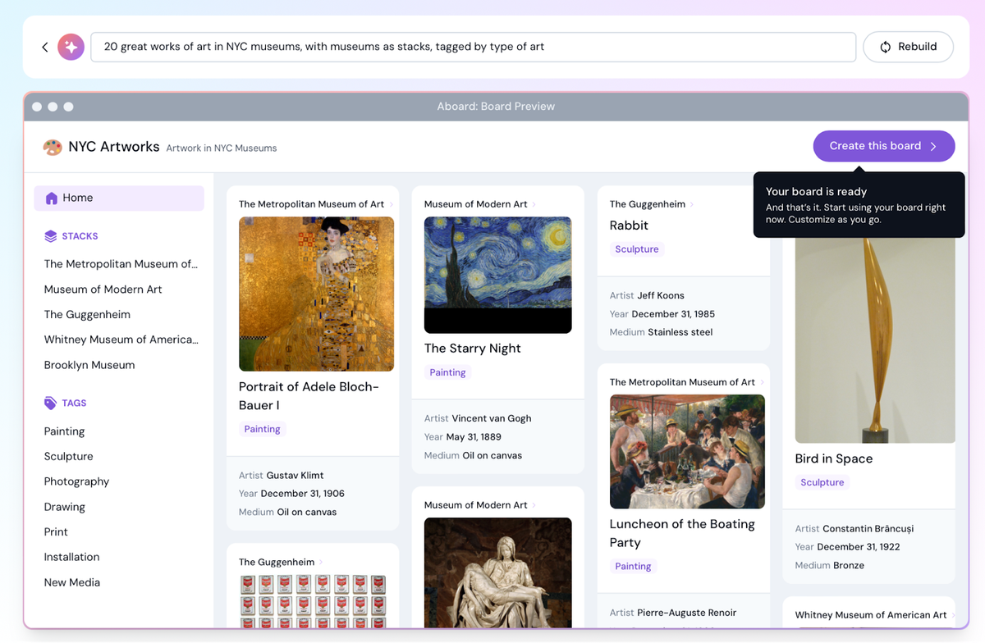Click the back arrow beside the prompt bar

pos(45,47)
